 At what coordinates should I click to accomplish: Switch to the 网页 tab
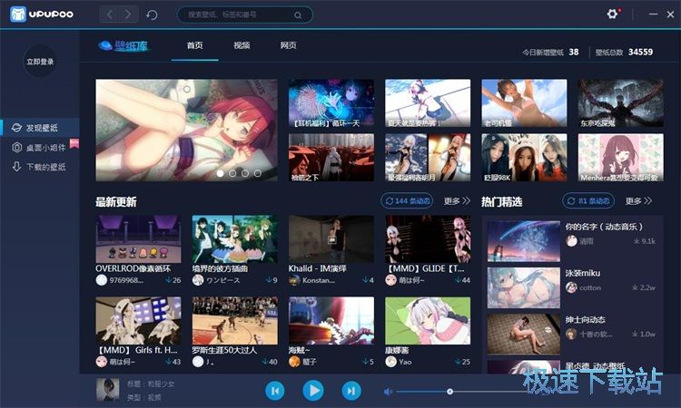(289, 45)
